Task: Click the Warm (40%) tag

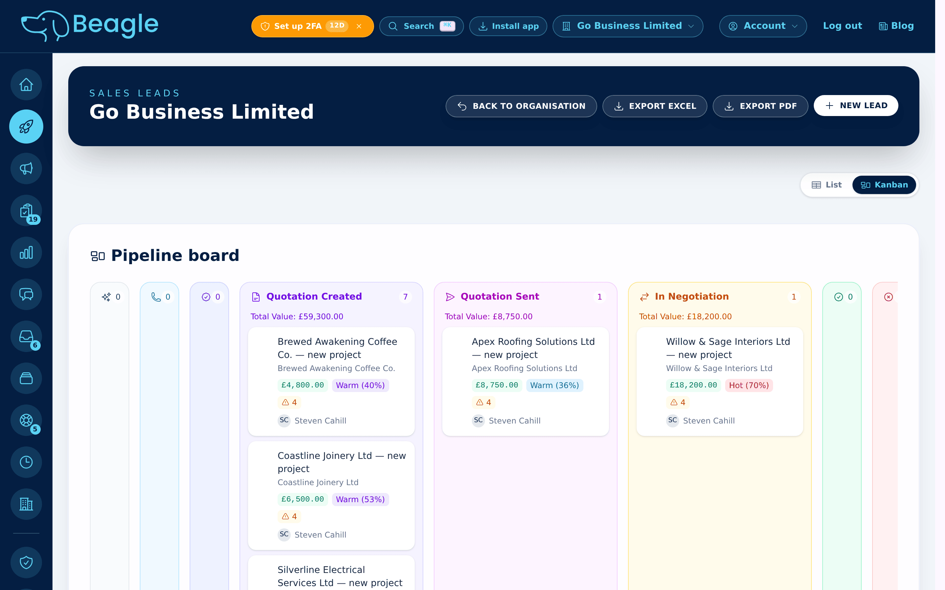Action: click(x=360, y=385)
